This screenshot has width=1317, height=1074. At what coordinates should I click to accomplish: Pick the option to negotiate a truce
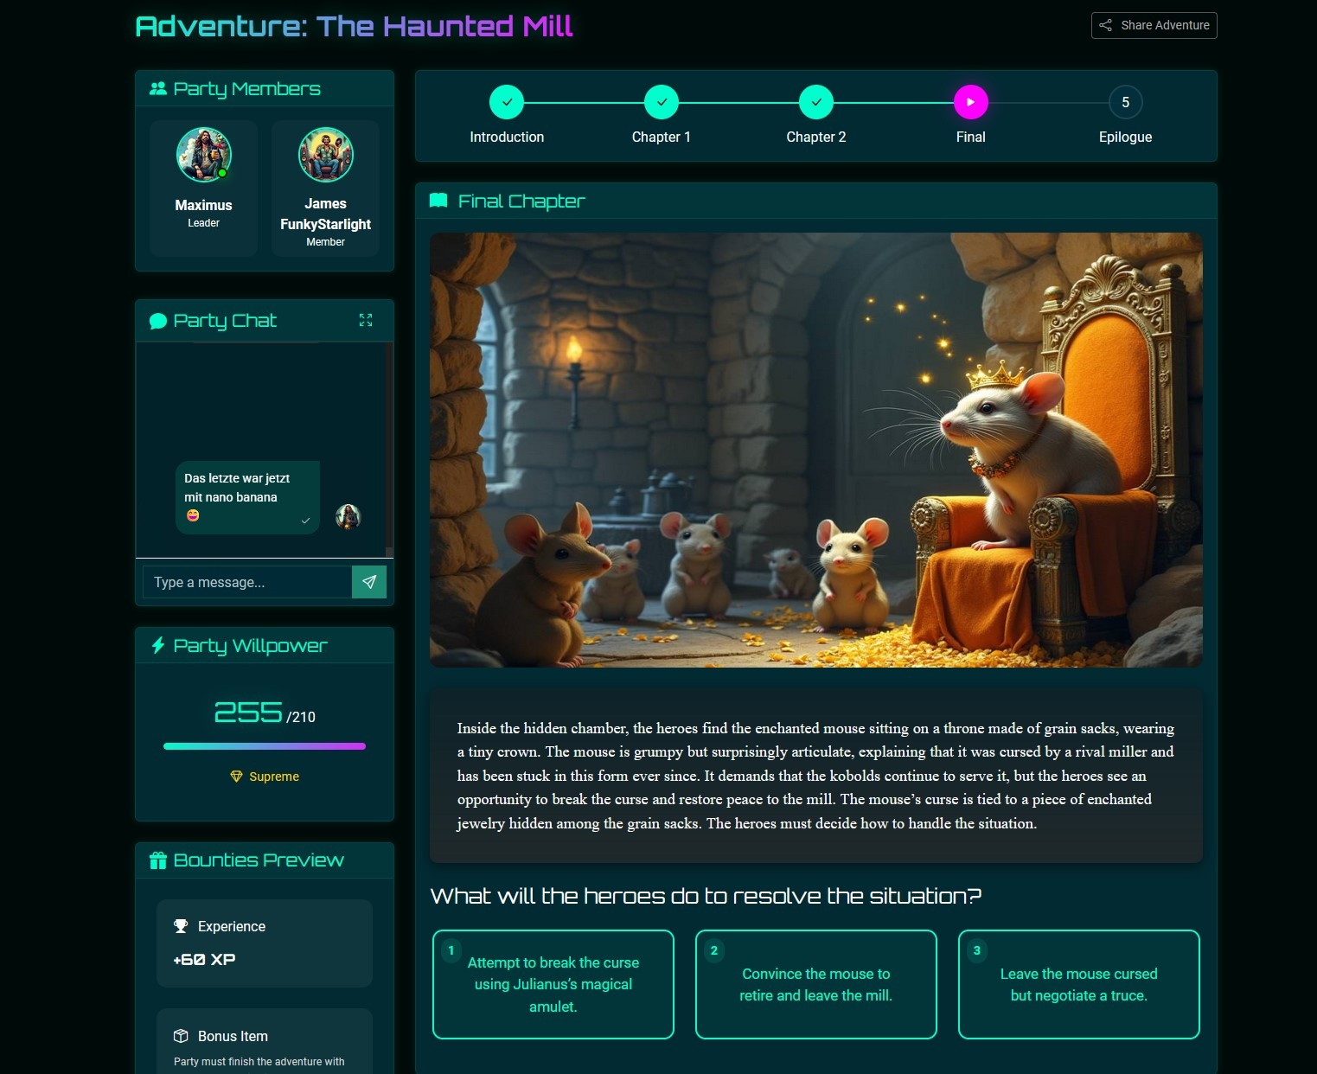click(x=1078, y=984)
